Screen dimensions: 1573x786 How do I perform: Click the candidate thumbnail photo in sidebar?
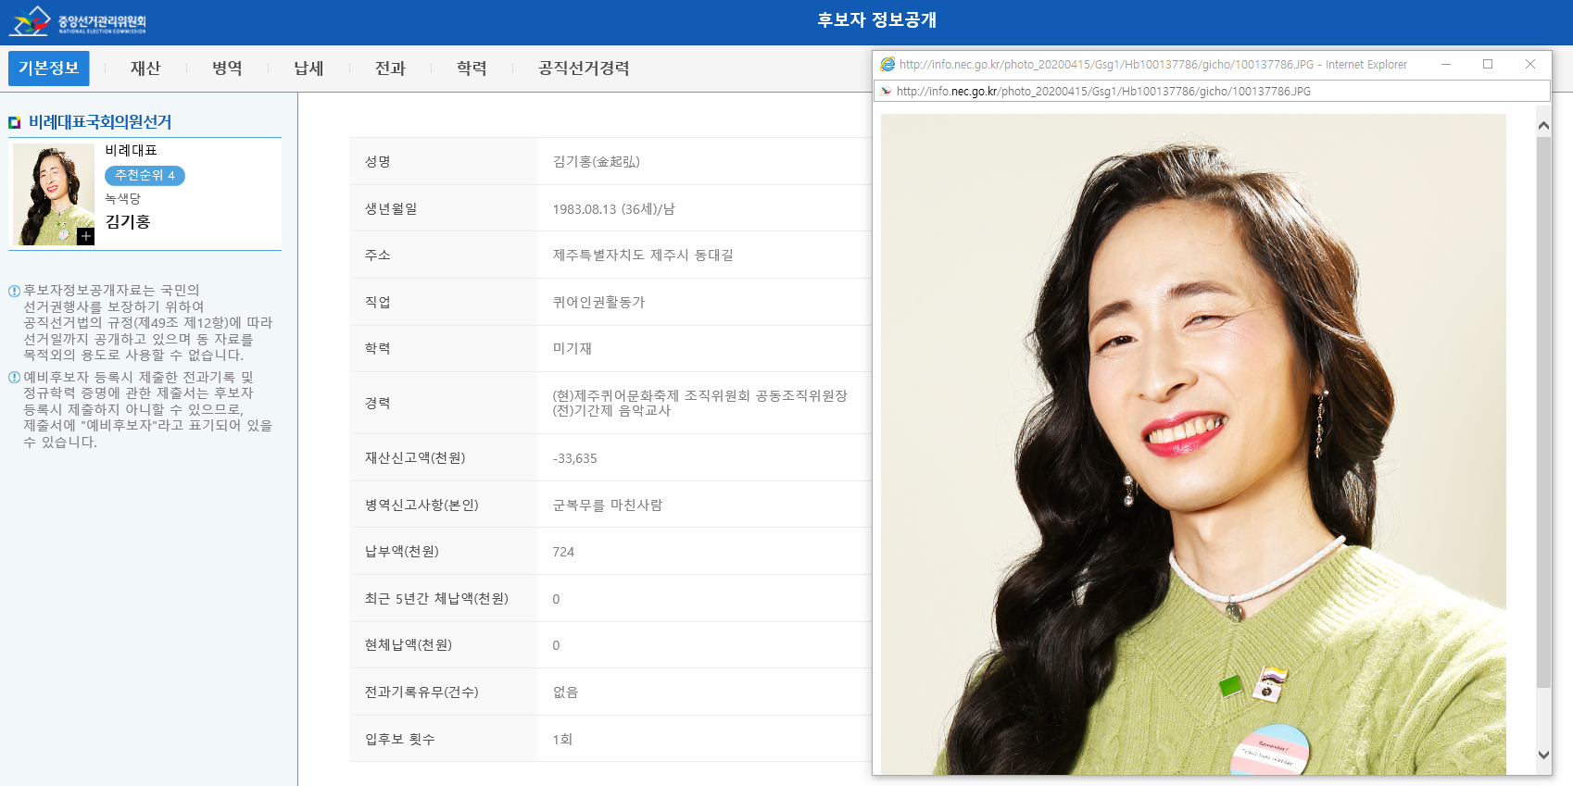coord(53,193)
